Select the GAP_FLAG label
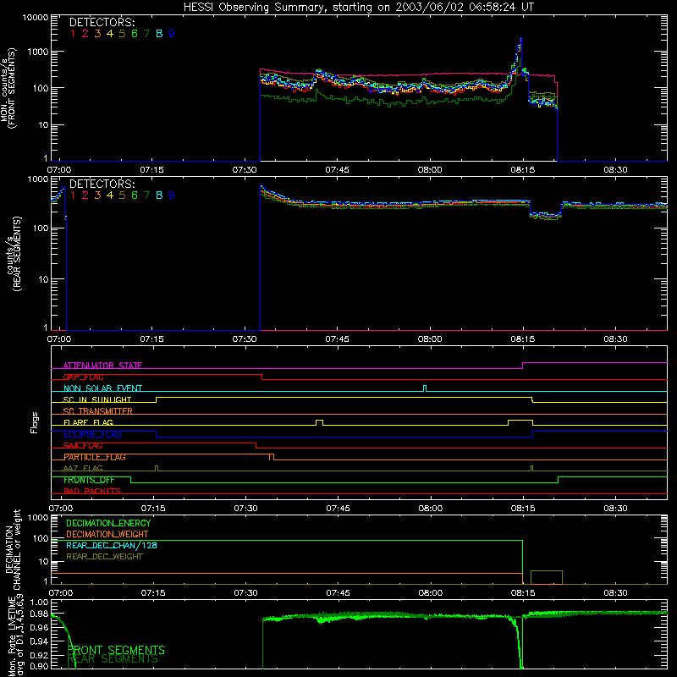 [83, 377]
